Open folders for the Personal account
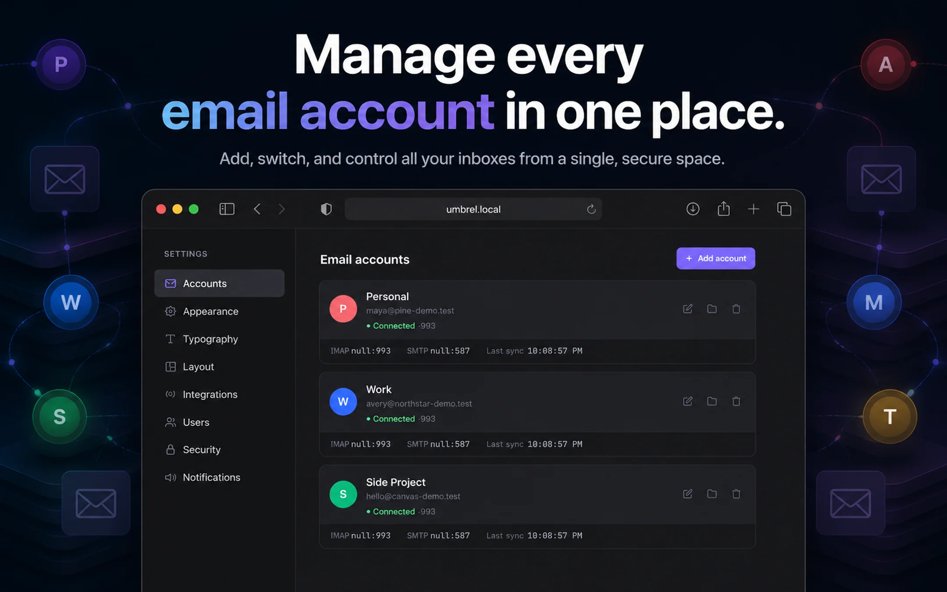This screenshot has height=592, width=947. coord(712,309)
